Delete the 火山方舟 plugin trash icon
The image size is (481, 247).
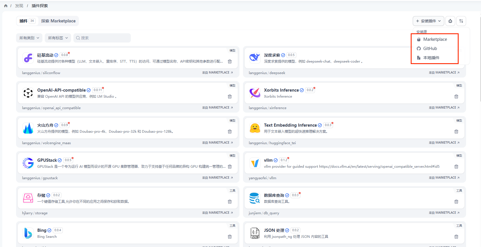(230, 132)
